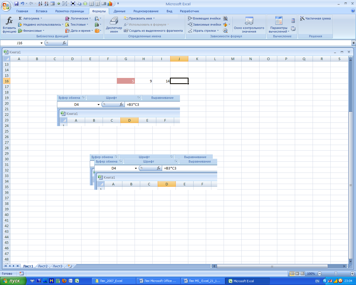Expand the Недавно использовались dropdown

click(41, 24)
